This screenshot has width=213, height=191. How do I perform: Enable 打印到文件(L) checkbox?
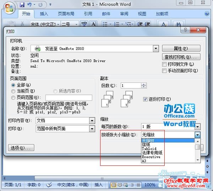(x=164, y=64)
